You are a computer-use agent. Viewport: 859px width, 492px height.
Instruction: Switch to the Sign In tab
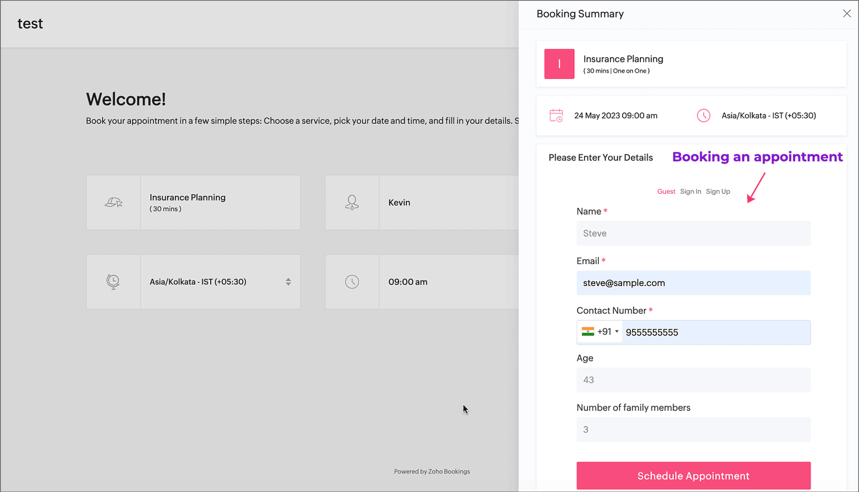(x=690, y=191)
